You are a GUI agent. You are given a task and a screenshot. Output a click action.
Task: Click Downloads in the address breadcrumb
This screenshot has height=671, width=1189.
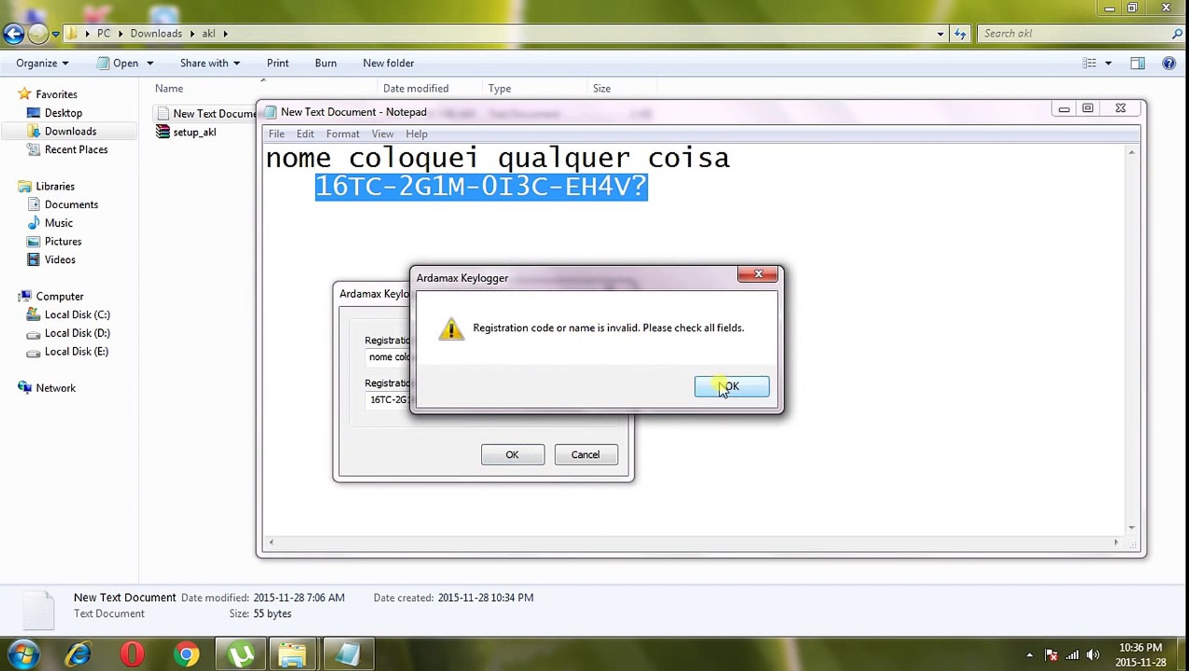click(156, 34)
